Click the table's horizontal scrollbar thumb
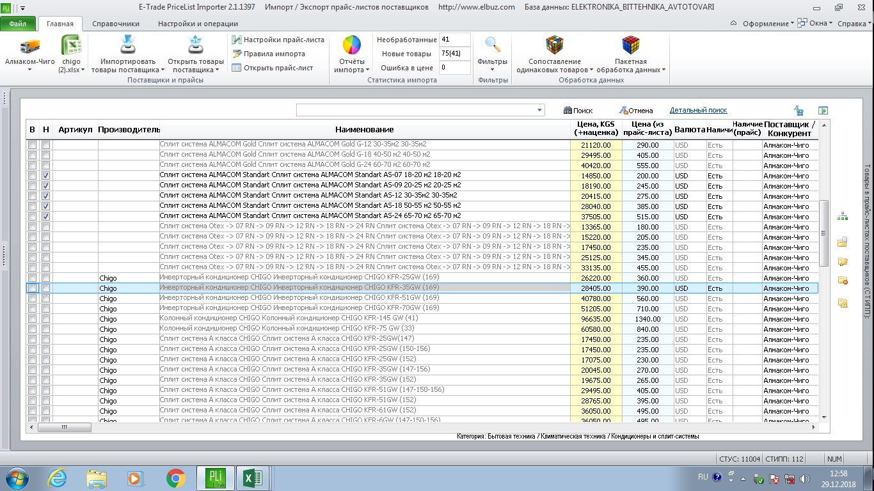 click(x=64, y=428)
